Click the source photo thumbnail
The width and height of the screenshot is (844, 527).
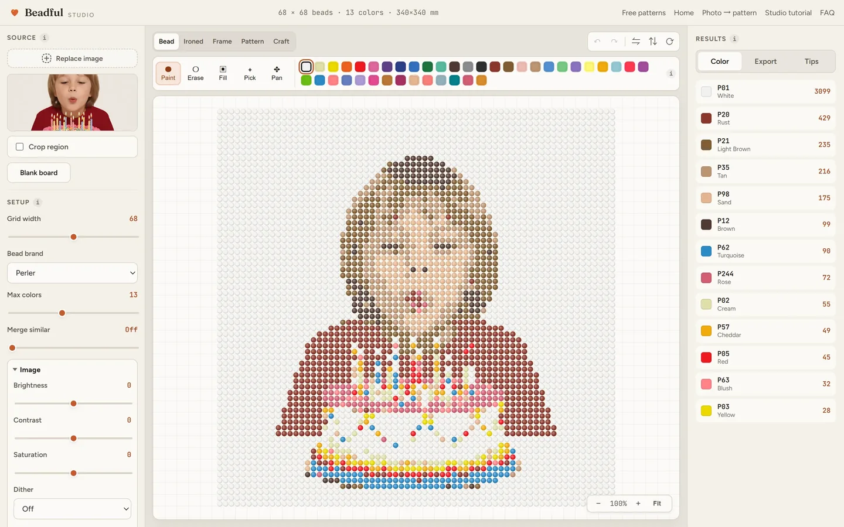pos(73,102)
